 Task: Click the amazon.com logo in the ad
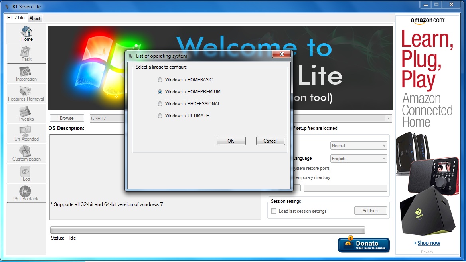pyautogui.click(x=427, y=21)
